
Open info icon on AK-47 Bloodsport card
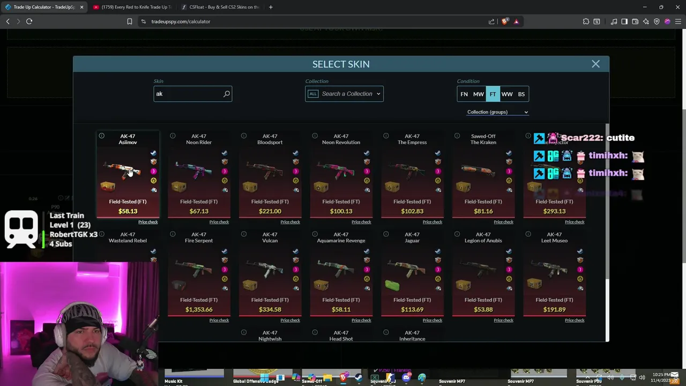click(x=244, y=136)
